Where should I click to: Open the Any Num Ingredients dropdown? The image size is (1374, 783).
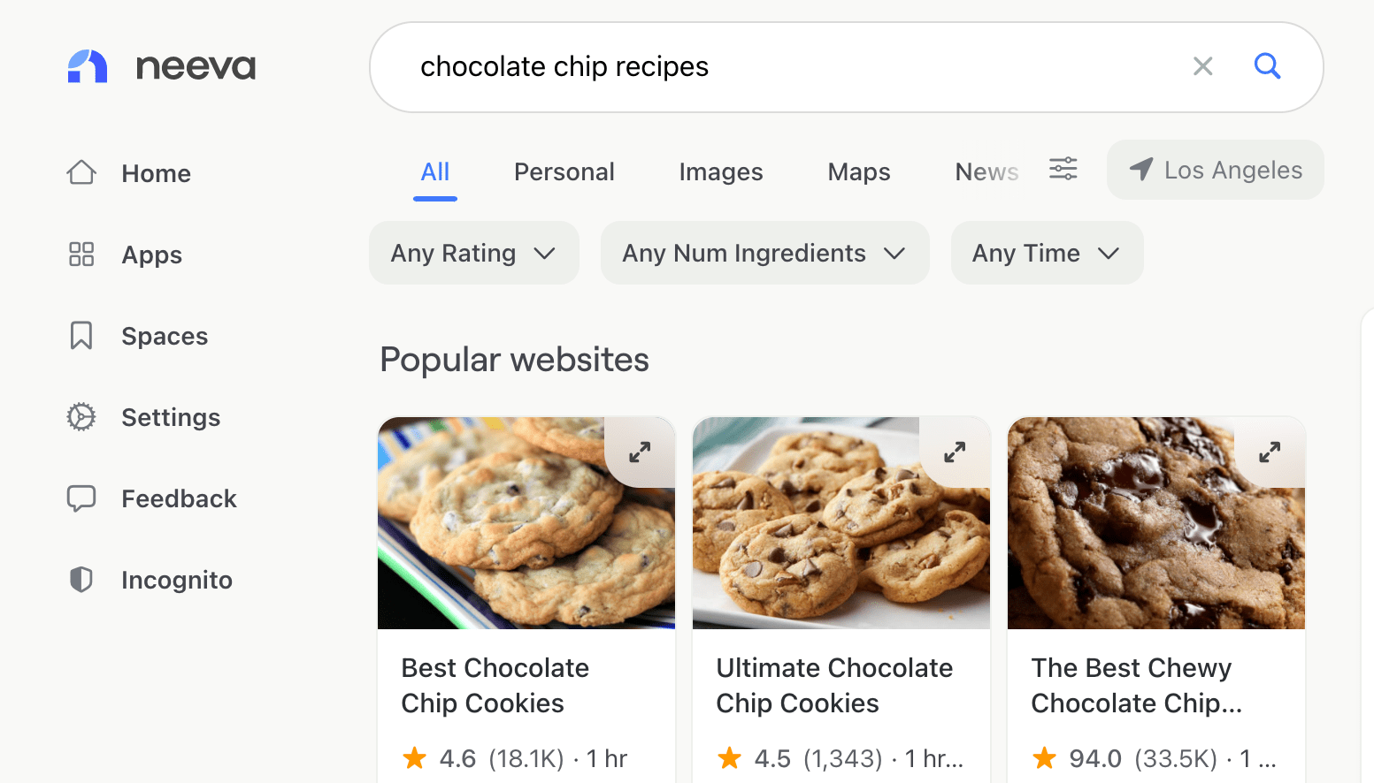pos(765,253)
